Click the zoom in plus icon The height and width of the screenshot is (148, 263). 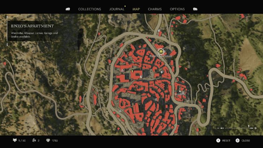click(255, 128)
